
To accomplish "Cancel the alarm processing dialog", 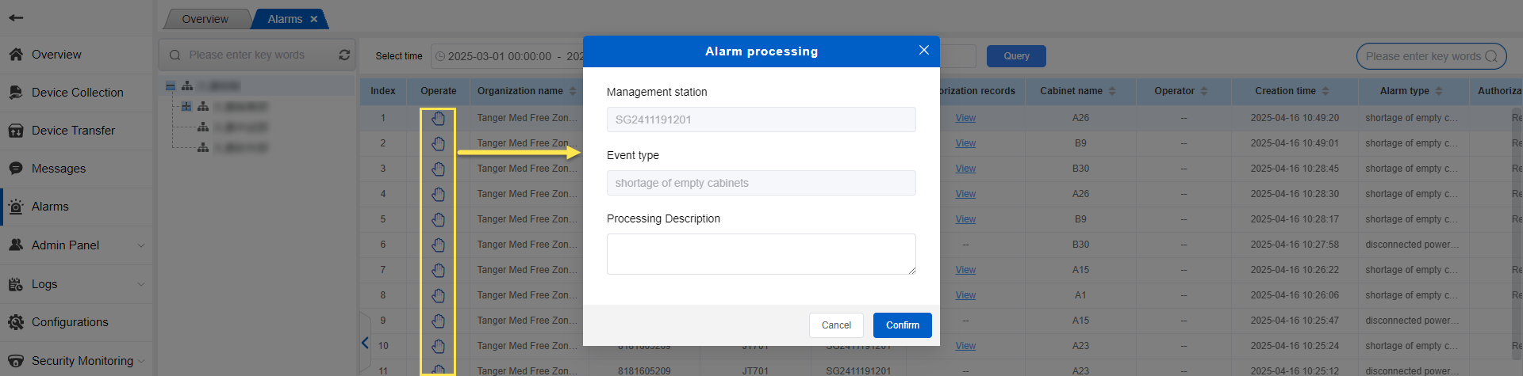I will coord(836,325).
